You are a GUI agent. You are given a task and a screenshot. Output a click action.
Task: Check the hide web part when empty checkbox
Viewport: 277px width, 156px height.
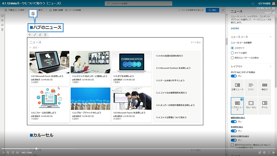[x=232, y=145]
